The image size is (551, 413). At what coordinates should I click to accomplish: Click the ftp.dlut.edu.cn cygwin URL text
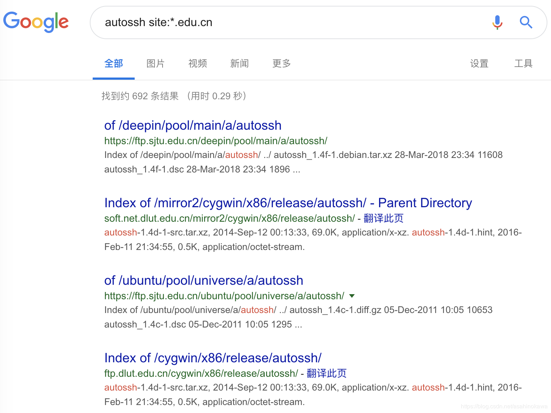click(x=201, y=374)
